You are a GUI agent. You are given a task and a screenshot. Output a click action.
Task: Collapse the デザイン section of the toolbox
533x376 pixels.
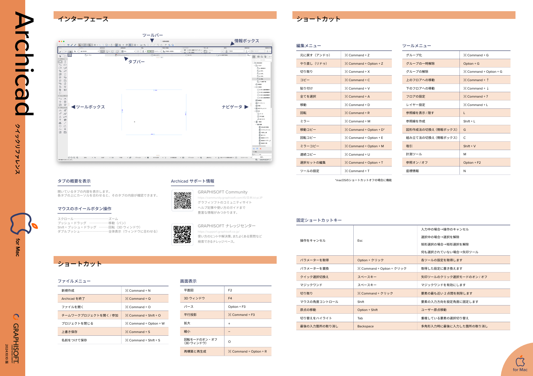pos(59,59)
